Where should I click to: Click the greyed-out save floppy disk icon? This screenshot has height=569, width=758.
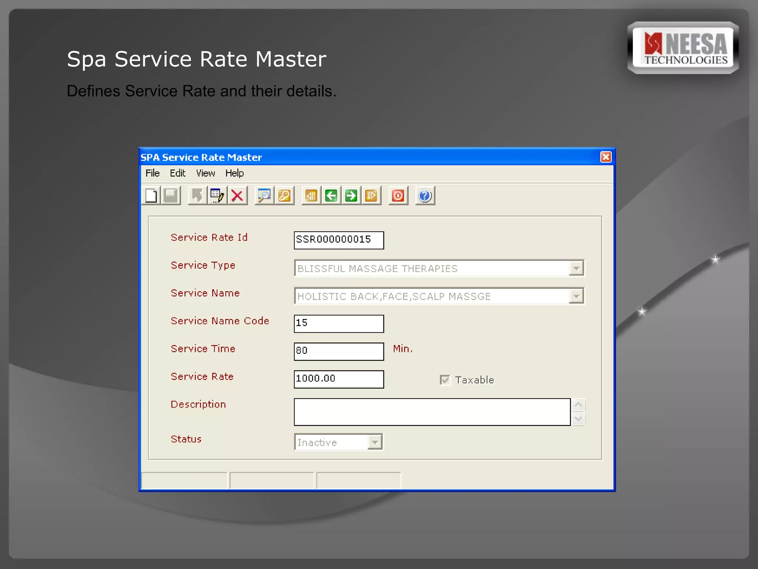tap(171, 195)
